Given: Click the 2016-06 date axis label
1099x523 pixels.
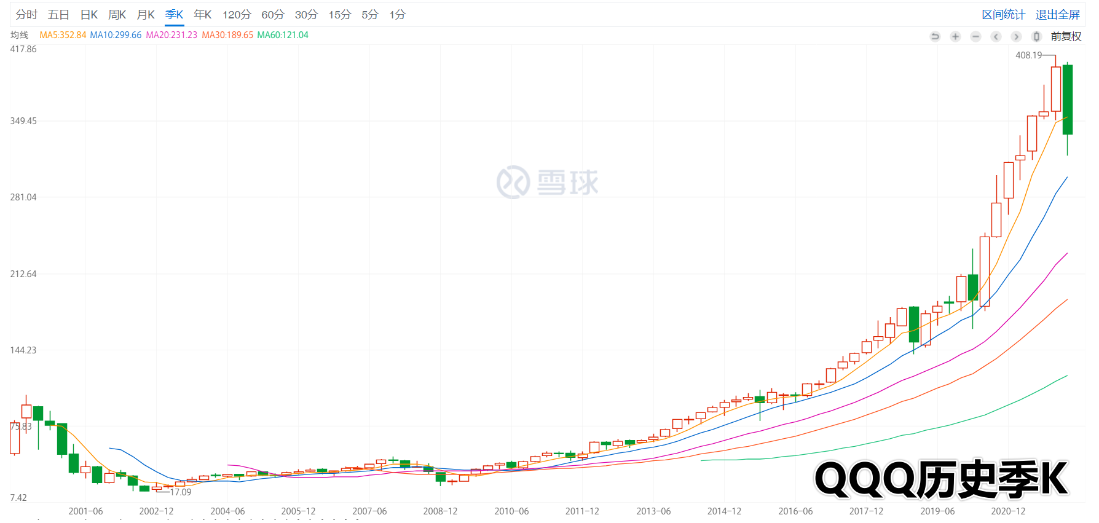Looking at the screenshot, I should coord(795,511).
